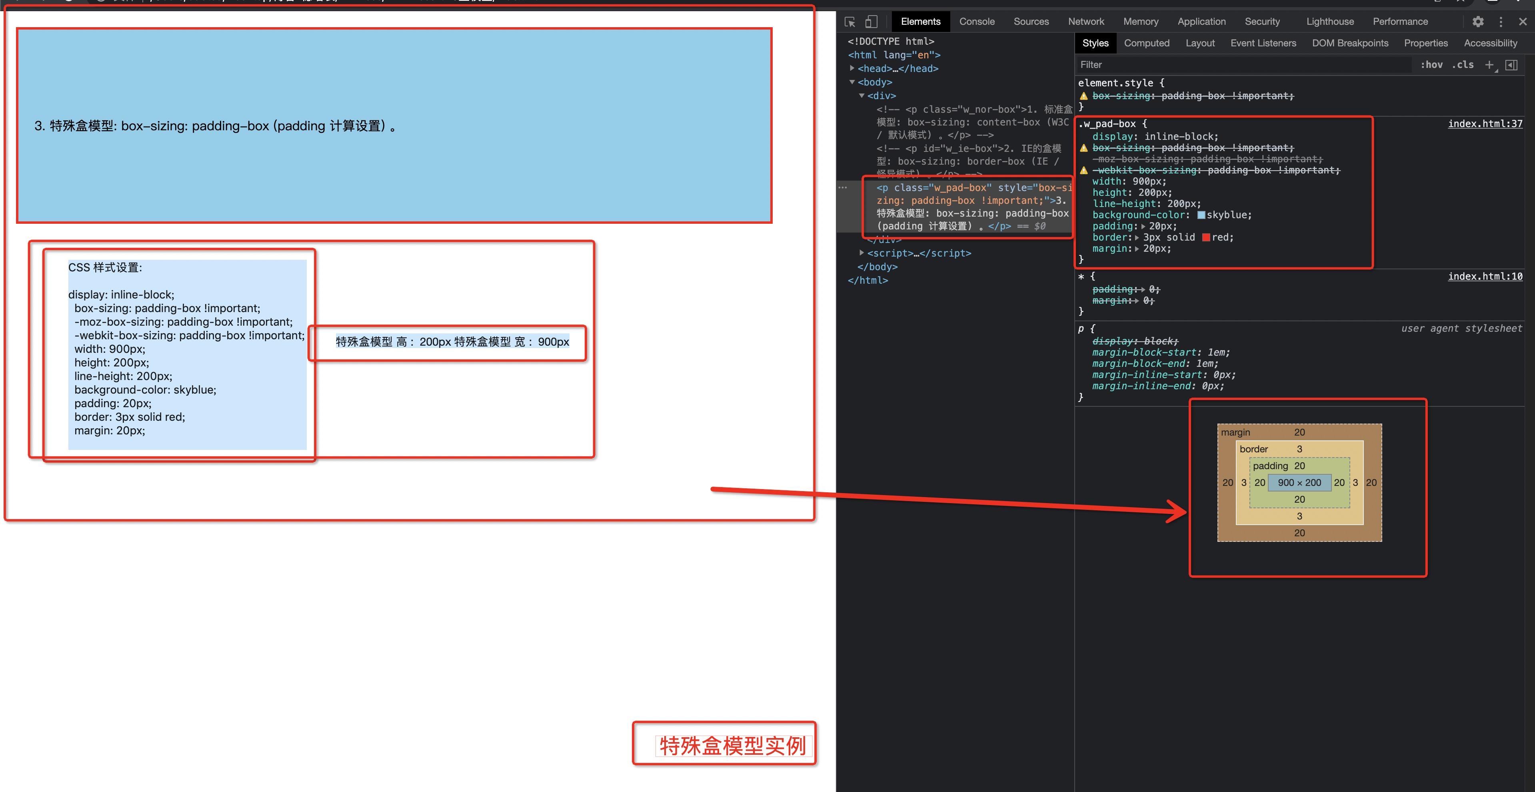Open the Application tab

click(1201, 22)
